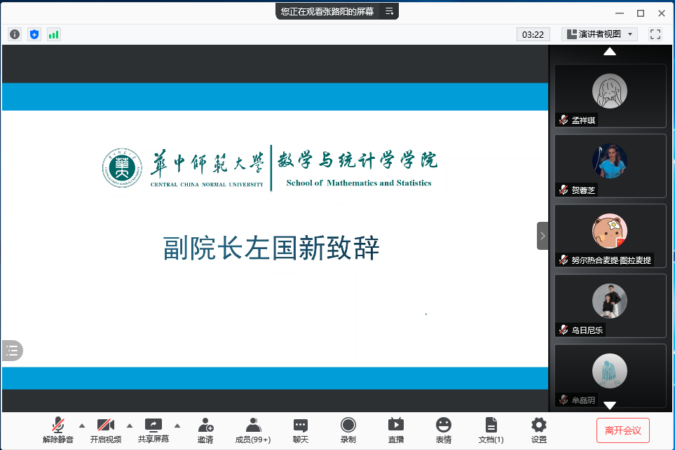Unmute microphone with 解除静音
675x450 pixels.
58,430
